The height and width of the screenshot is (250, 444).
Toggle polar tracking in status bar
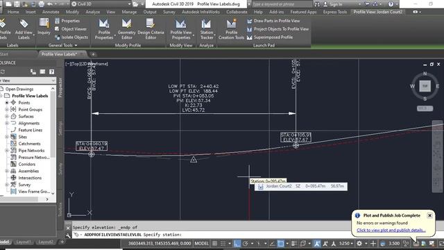(x=245, y=243)
